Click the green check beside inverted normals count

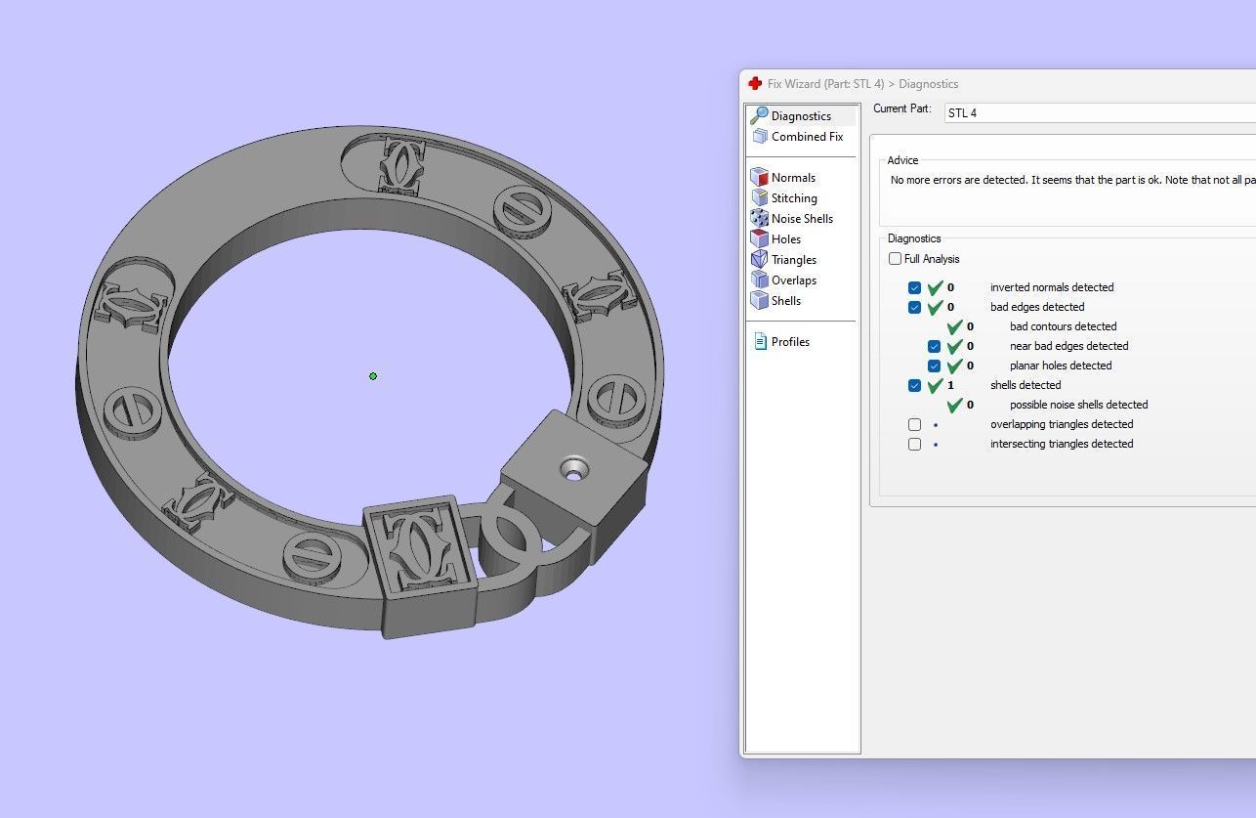tap(935, 287)
